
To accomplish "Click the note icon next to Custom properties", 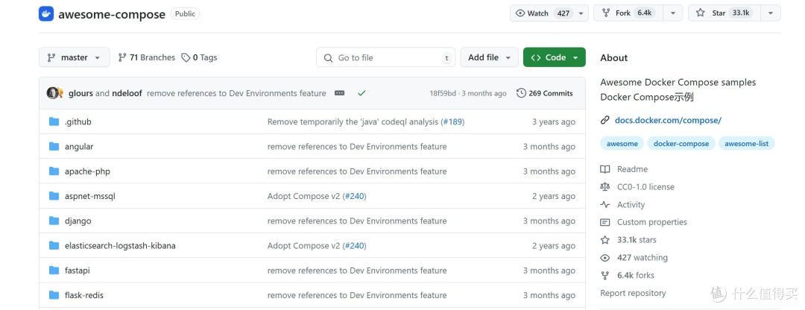I will point(605,222).
